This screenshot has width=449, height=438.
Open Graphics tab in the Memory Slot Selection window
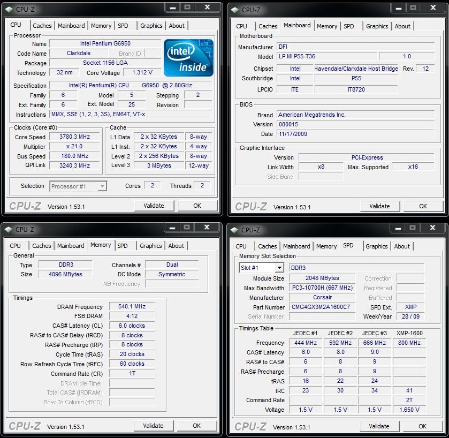click(377, 246)
